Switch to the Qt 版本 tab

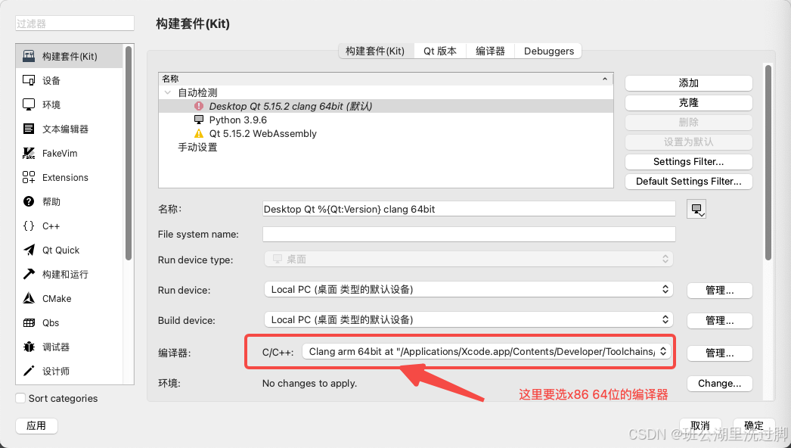click(440, 51)
